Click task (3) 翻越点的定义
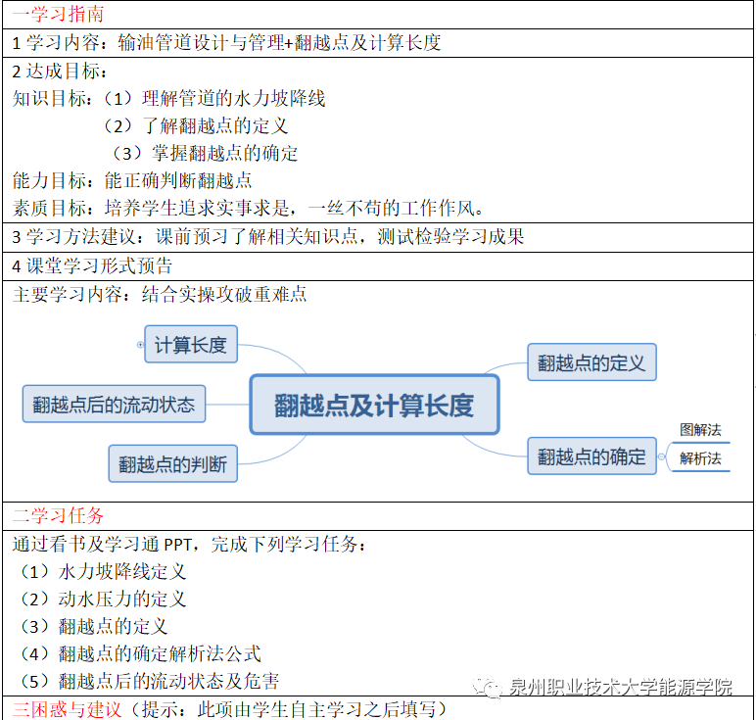 point(94,626)
